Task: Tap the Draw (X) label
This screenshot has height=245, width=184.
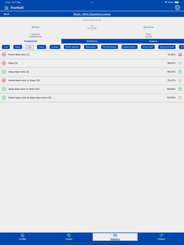Action: [x=13, y=63]
